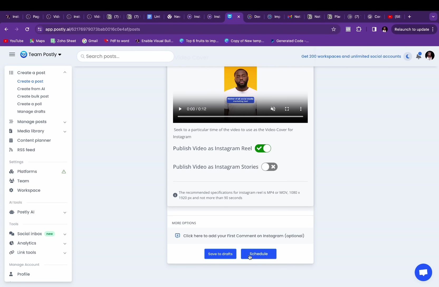Open RSS feed page
The width and height of the screenshot is (439, 287).
tap(26, 150)
